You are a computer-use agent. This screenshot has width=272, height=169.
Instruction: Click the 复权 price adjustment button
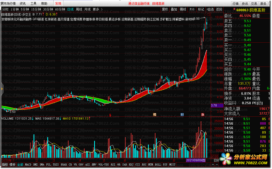click(x=165, y=9)
